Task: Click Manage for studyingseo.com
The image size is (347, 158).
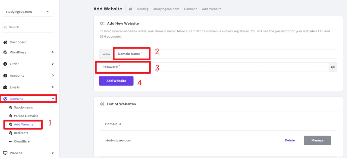Action: coord(318,140)
